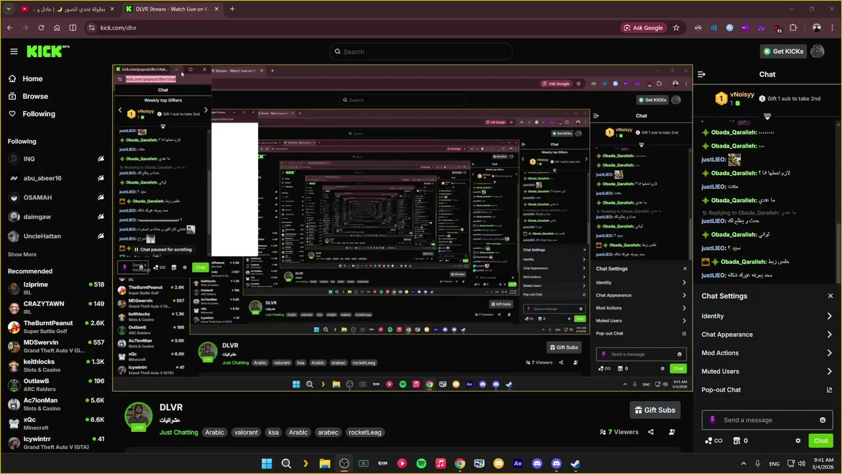View site information icon left of the URL
The height and width of the screenshot is (474, 842).
(91, 28)
